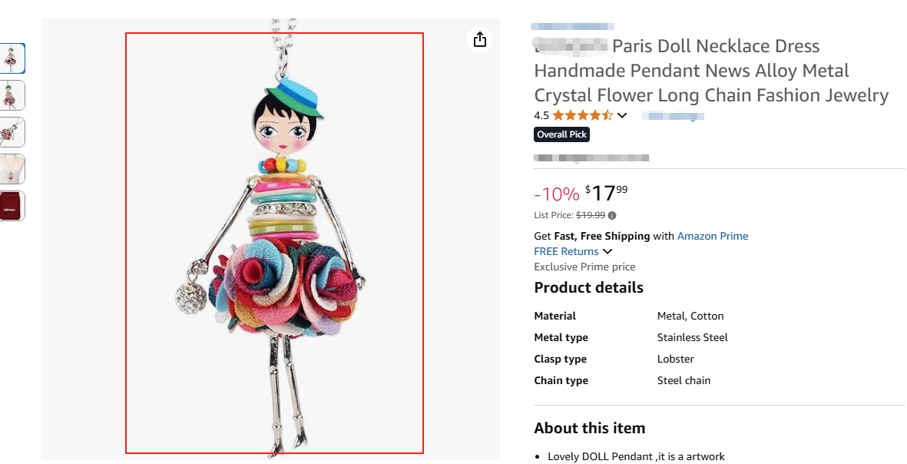
Task: Click the blurred ratings count link
Action: click(x=673, y=116)
